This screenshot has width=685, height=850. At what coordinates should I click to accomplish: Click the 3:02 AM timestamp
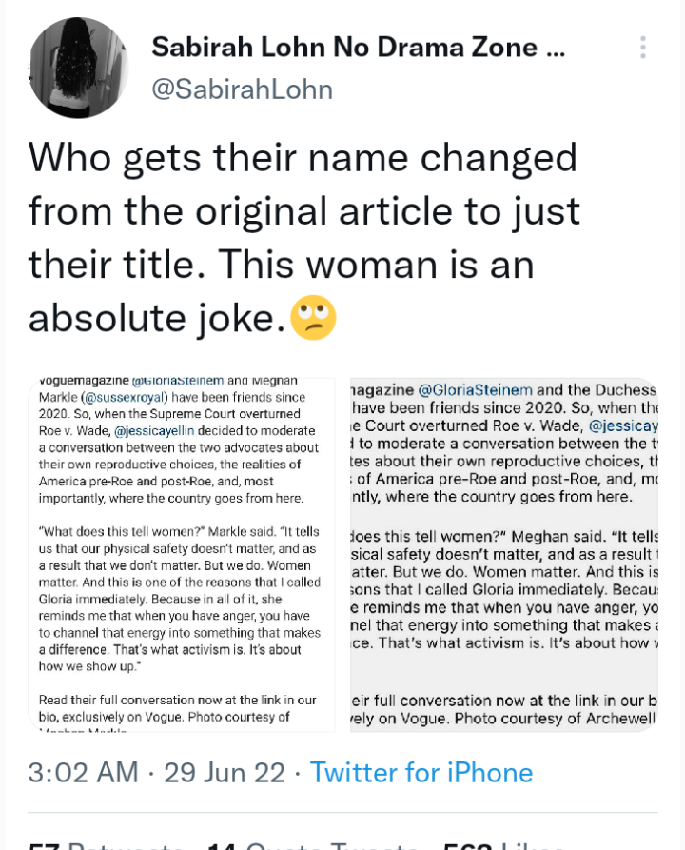[x=82, y=772]
